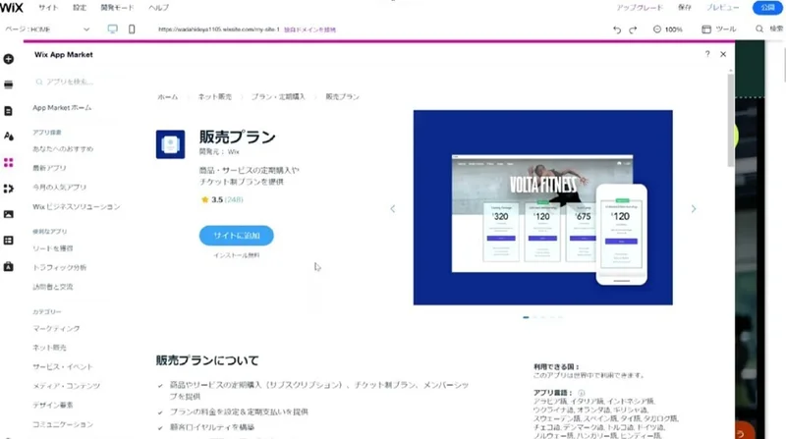Select Wix ビジネスソリューション in sidebar

(x=77, y=206)
